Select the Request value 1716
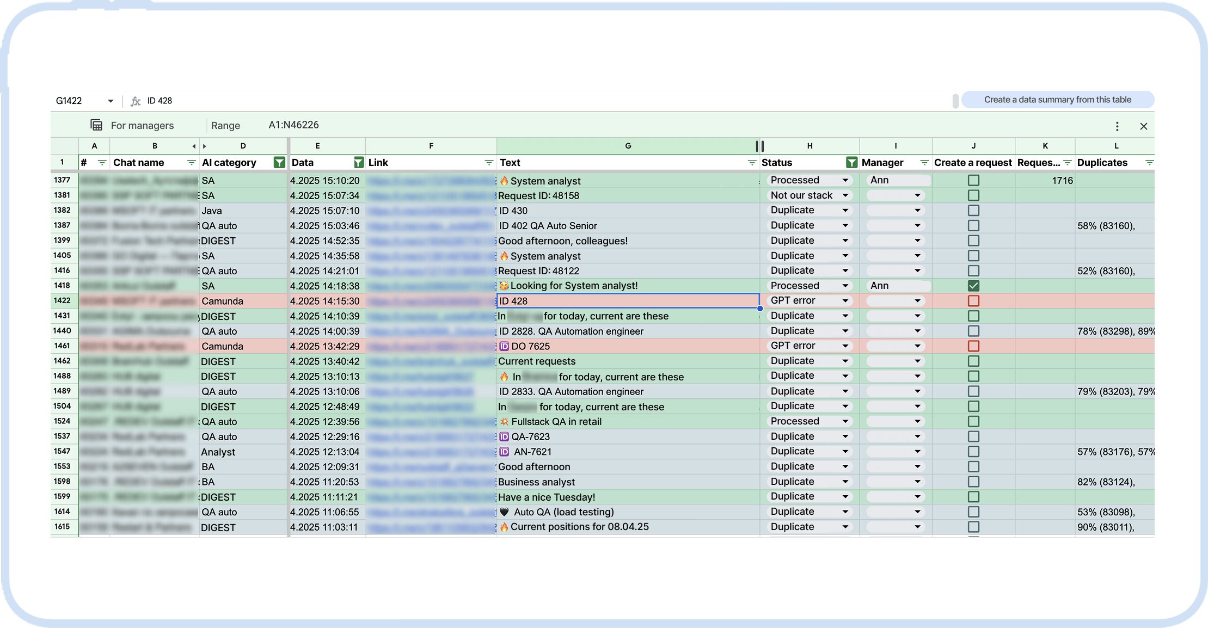Viewport: 1208px width, 628px height. click(1045, 181)
